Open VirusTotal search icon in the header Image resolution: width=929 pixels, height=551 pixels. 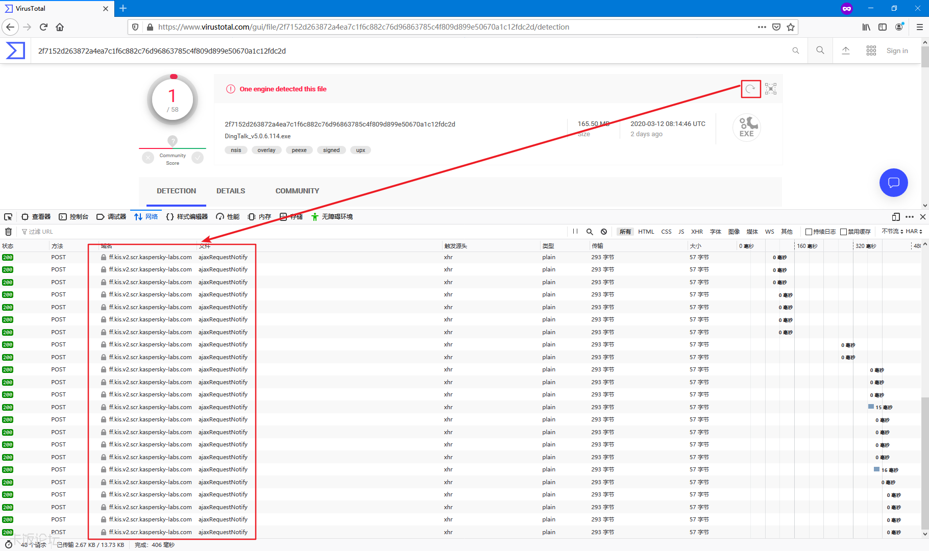pyautogui.click(x=820, y=51)
